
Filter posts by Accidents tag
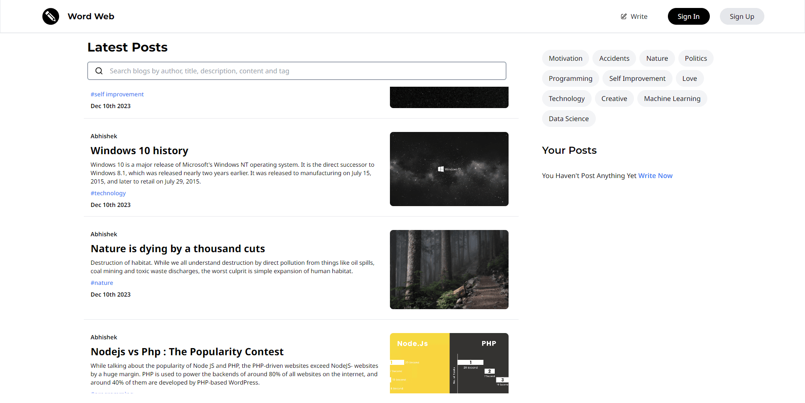(614, 58)
